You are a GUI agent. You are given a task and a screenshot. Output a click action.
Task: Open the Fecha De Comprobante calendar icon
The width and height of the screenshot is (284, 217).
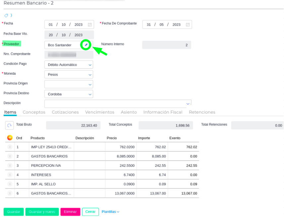(188, 25)
